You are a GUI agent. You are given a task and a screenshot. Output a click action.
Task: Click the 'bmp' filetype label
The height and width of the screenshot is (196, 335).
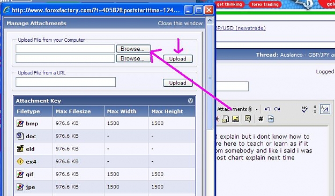pyautogui.click(x=32, y=123)
